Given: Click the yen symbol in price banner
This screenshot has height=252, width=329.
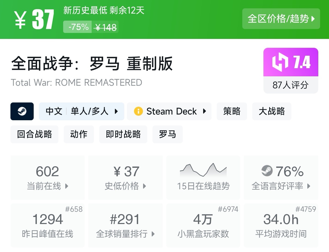Looking at the screenshot, I should [20, 20].
